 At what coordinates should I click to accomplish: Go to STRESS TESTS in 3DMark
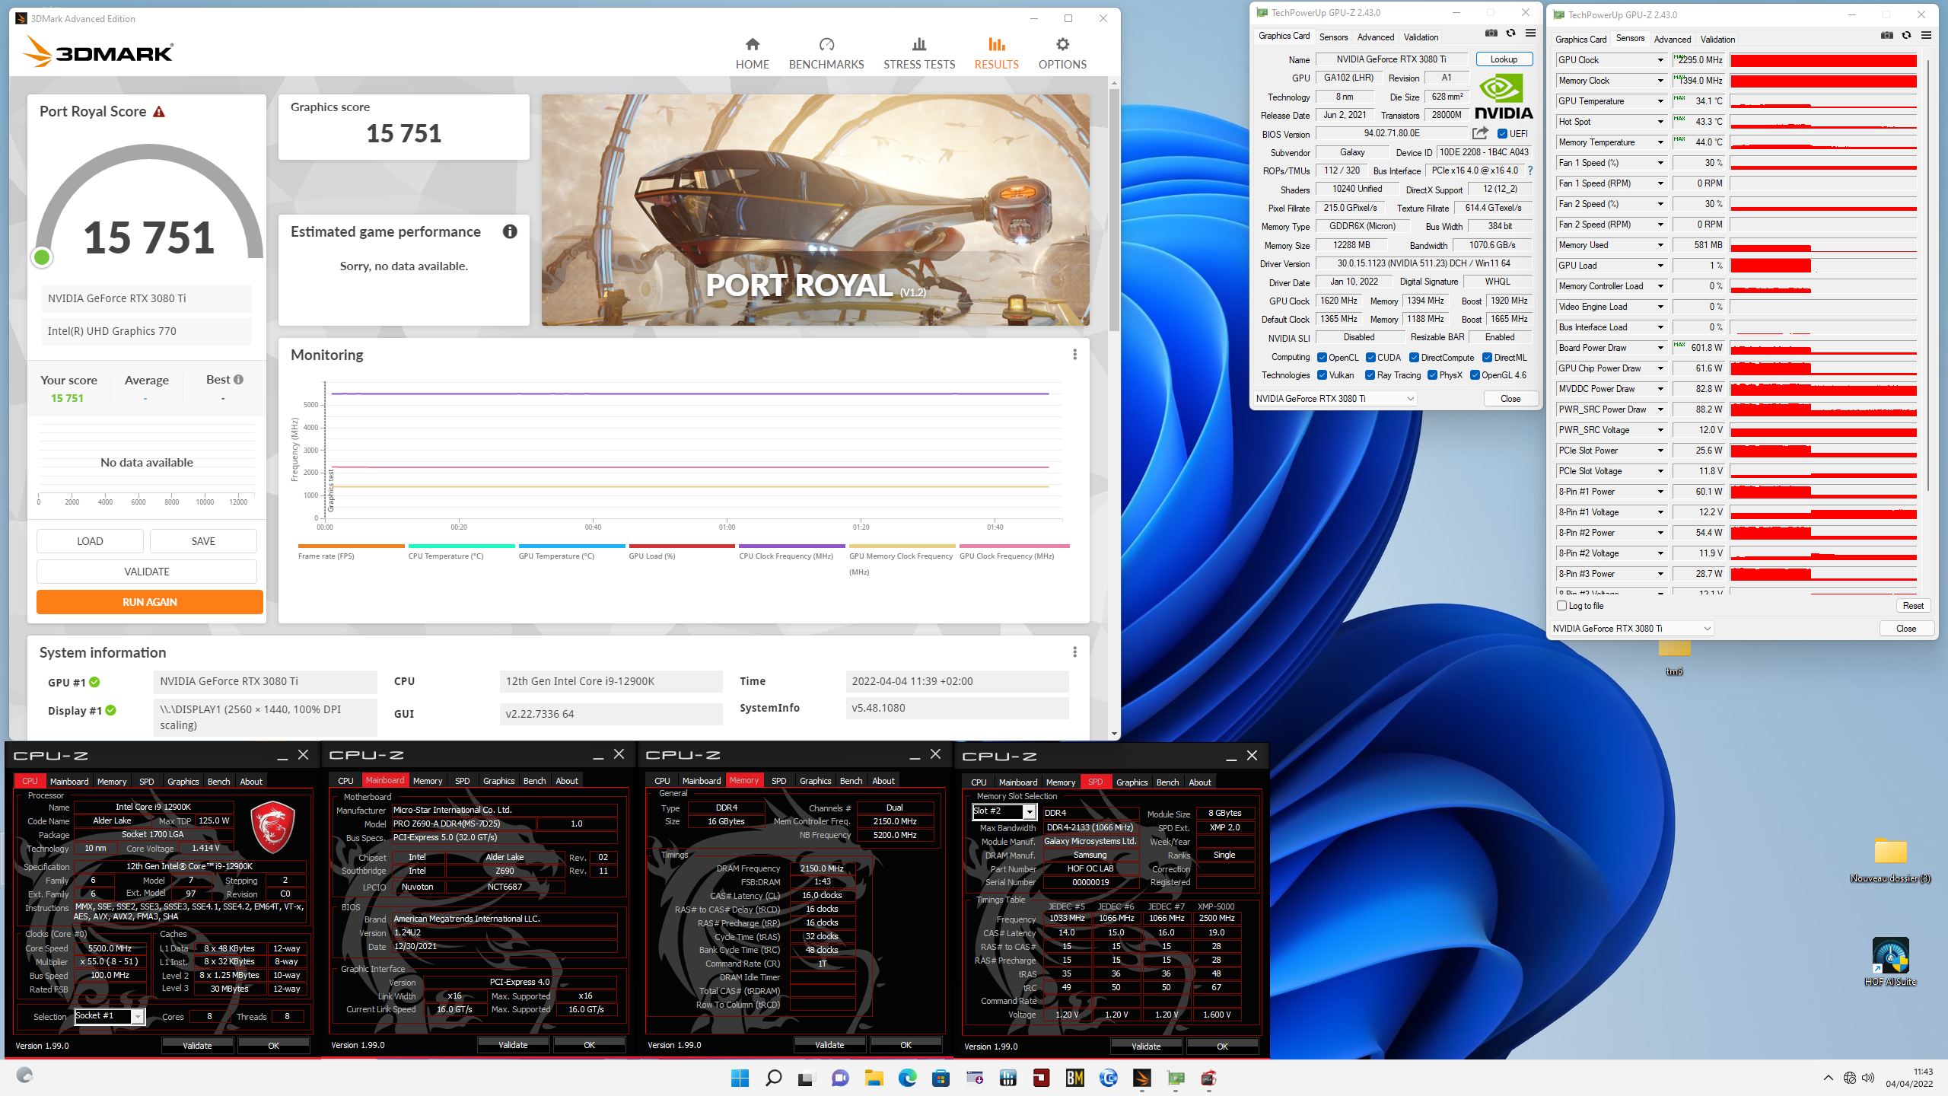(x=919, y=53)
